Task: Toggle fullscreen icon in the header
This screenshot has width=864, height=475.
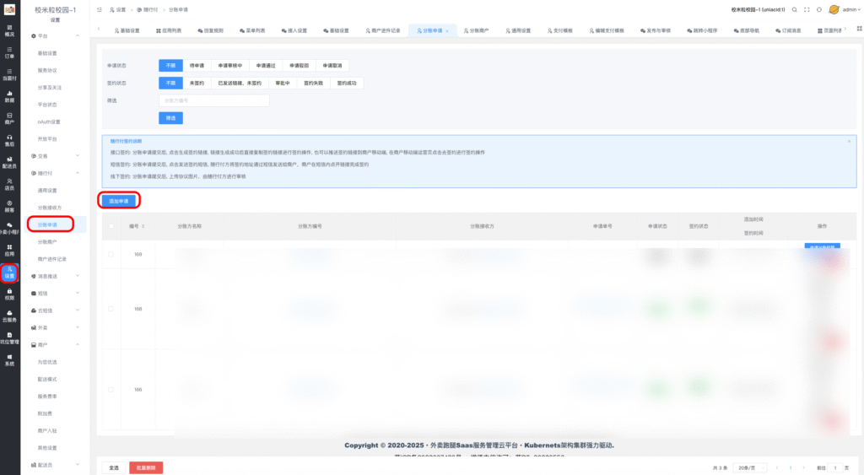Action: [x=807, y=10]
